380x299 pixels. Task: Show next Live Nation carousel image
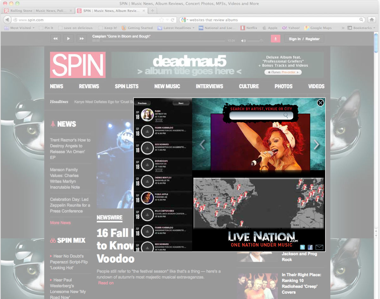click(x=316, y=145)
